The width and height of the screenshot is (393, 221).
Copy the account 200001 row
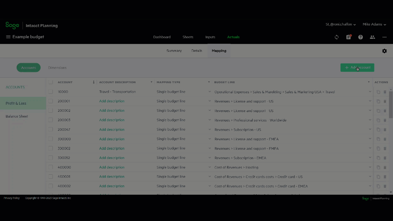tap(378, 101)
